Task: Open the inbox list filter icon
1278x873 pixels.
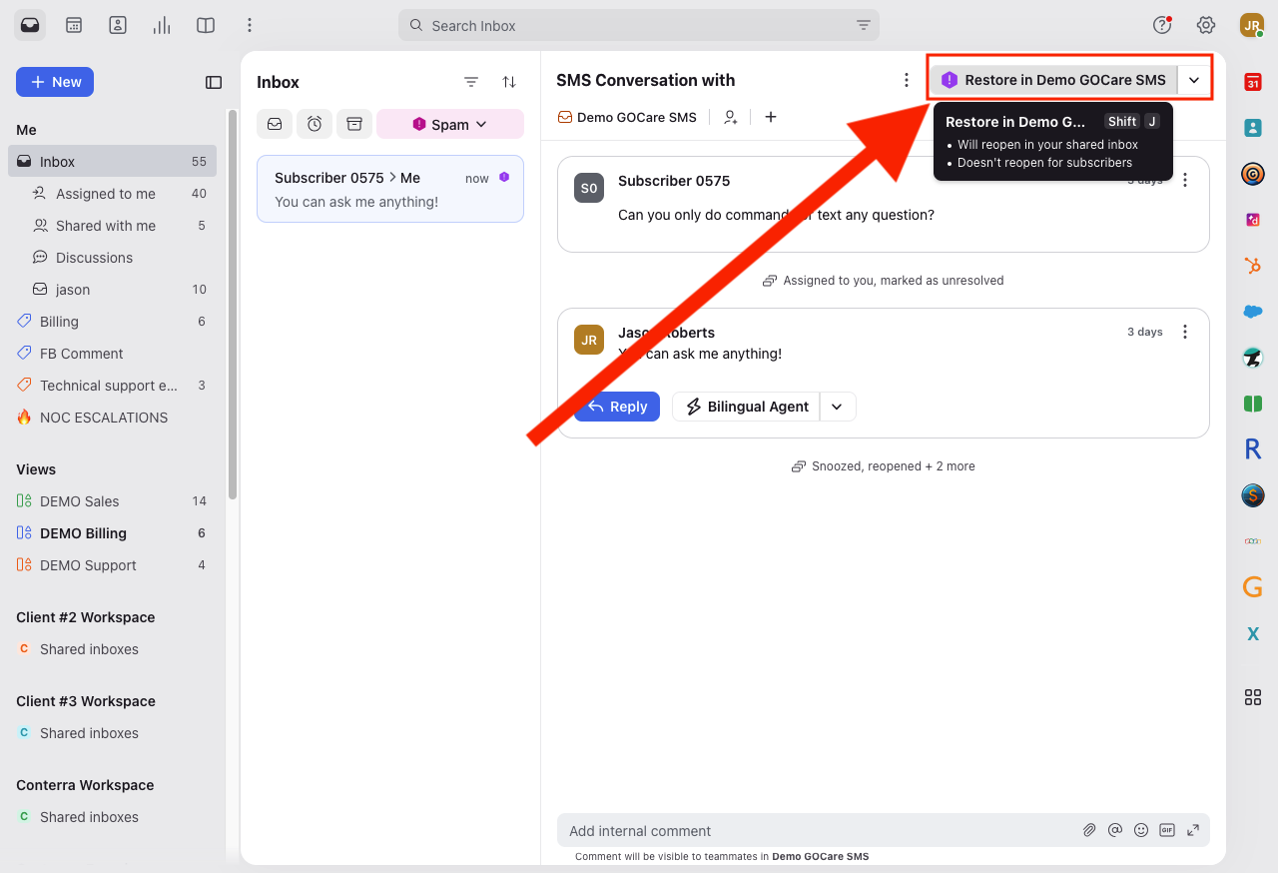Action: pyautogui.click(x=471, y=82)
